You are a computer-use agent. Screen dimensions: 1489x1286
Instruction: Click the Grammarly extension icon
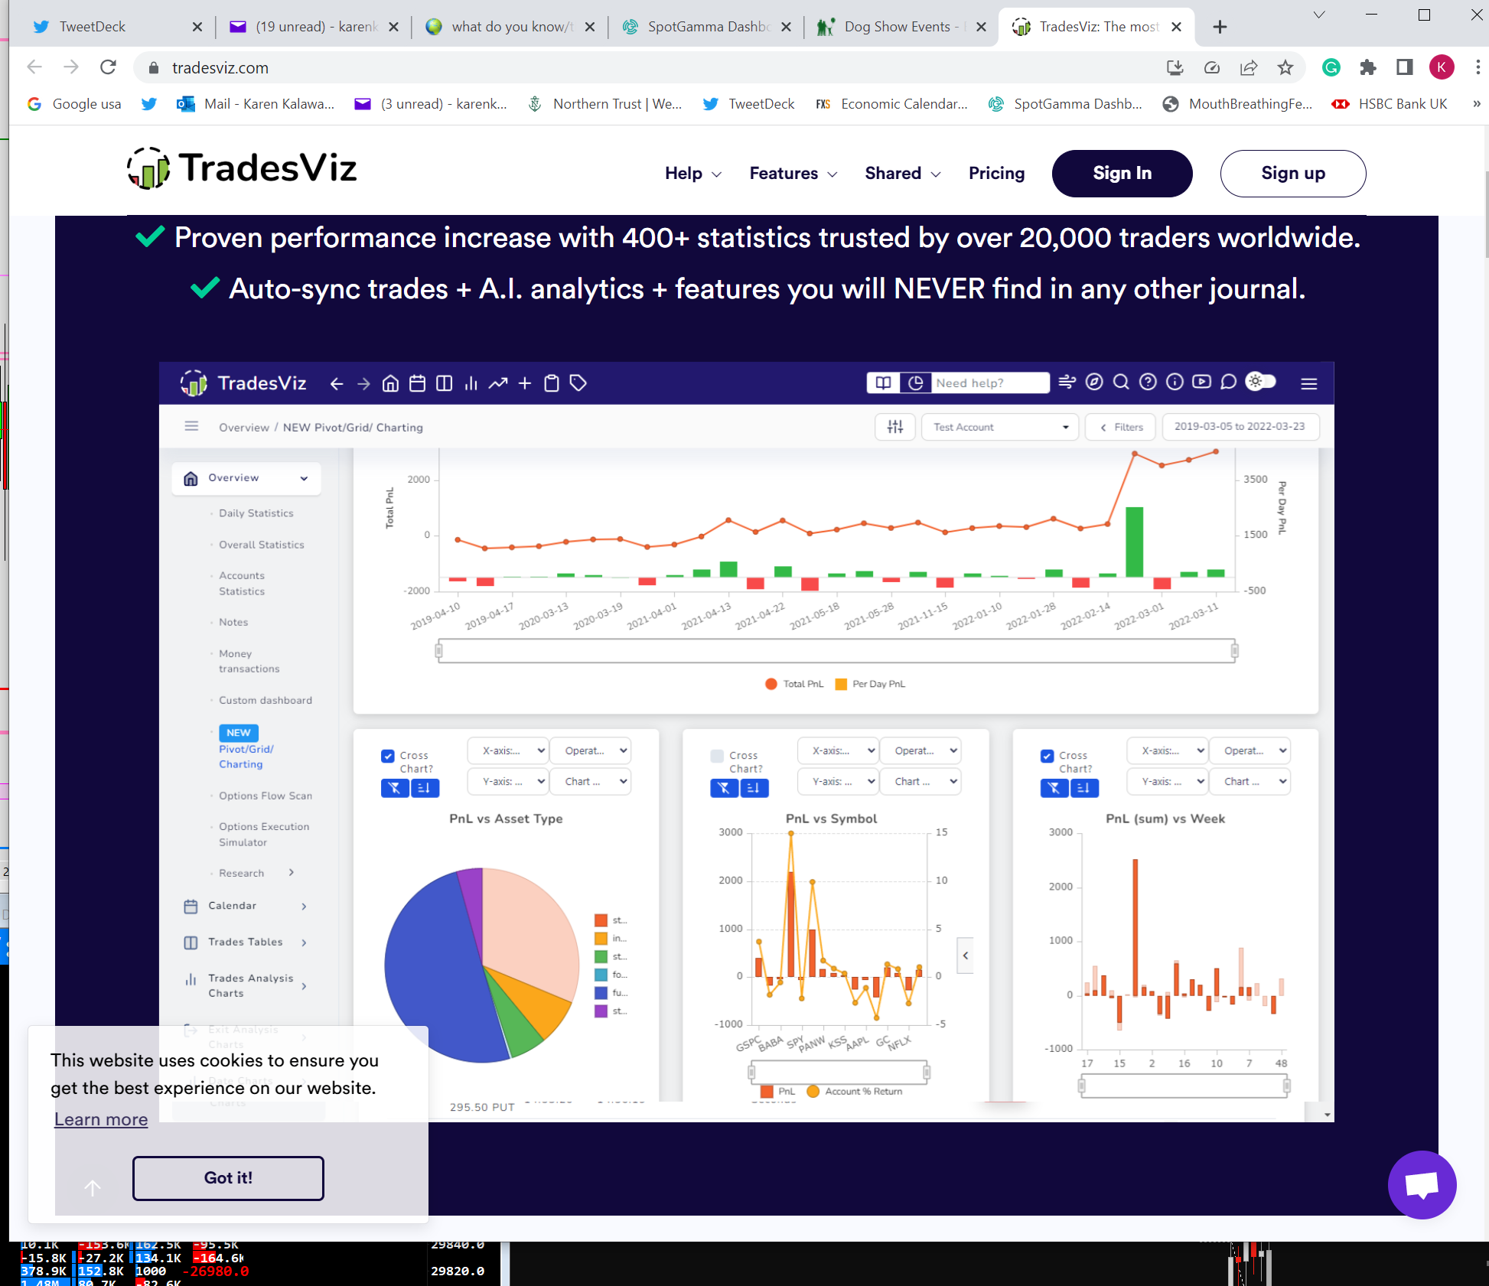pos(1331,67)
